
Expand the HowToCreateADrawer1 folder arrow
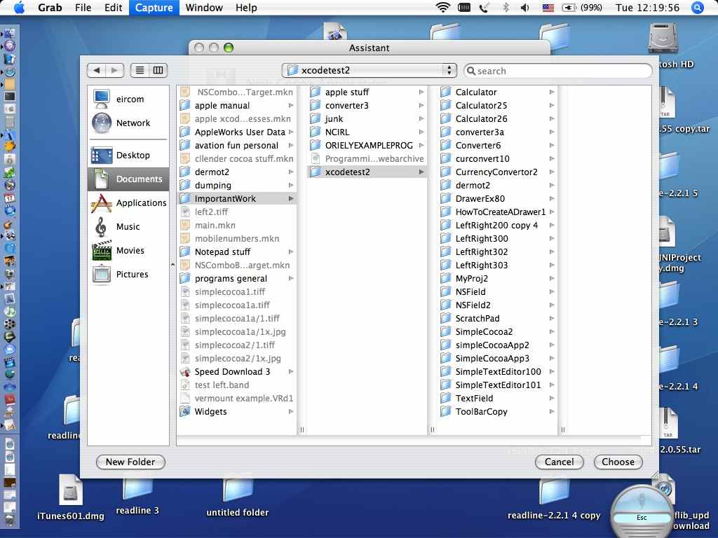coord(552,212)
